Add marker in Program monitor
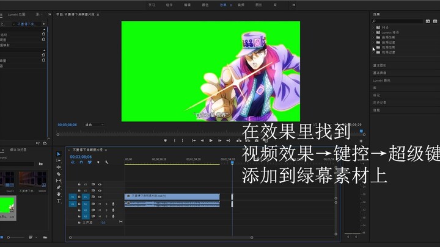Screen dimensions: 440x247 click(x=165, y=141)
